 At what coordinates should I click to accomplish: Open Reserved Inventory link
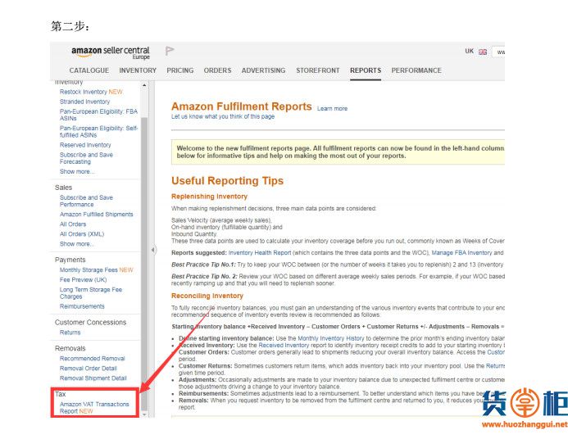click(x=85, y=145)
